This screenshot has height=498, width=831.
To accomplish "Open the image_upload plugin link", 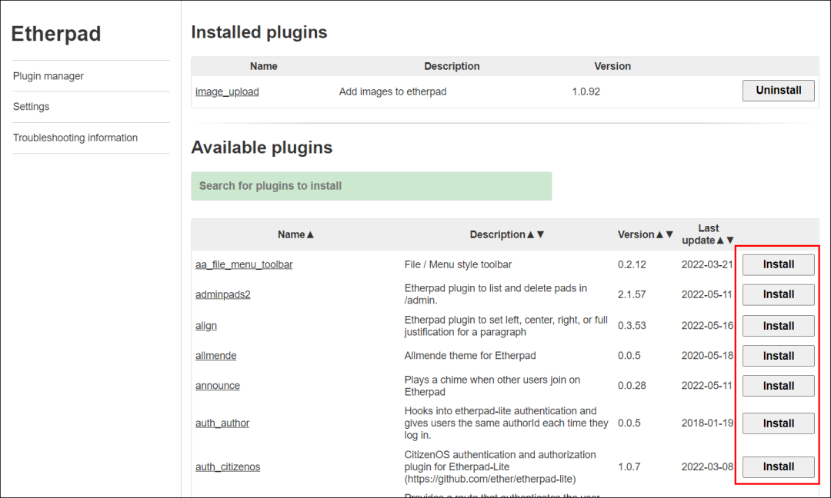I will click(227, 91).
